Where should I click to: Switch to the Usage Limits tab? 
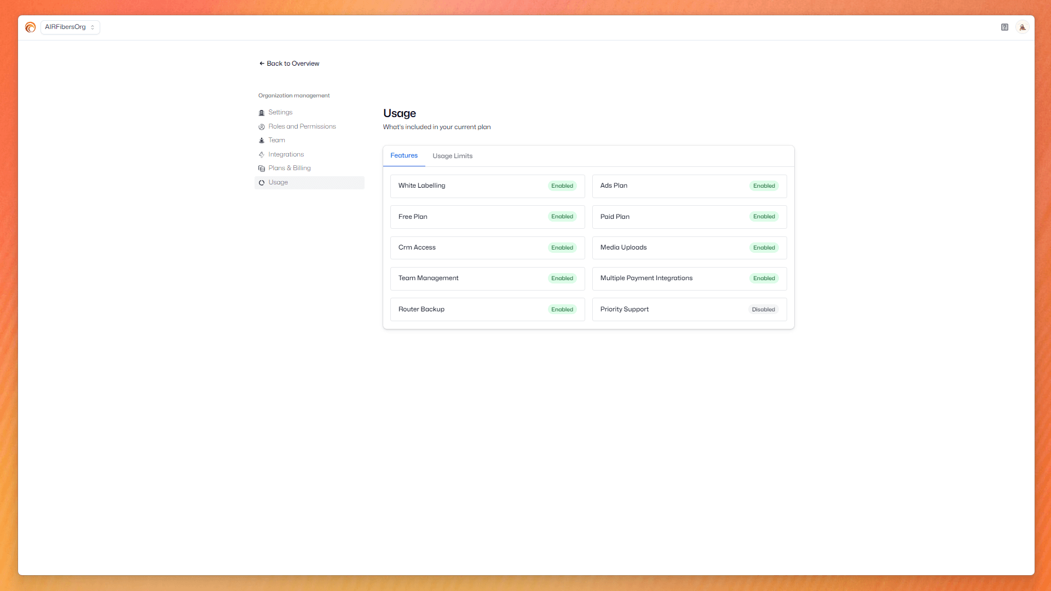pos(452,156)
